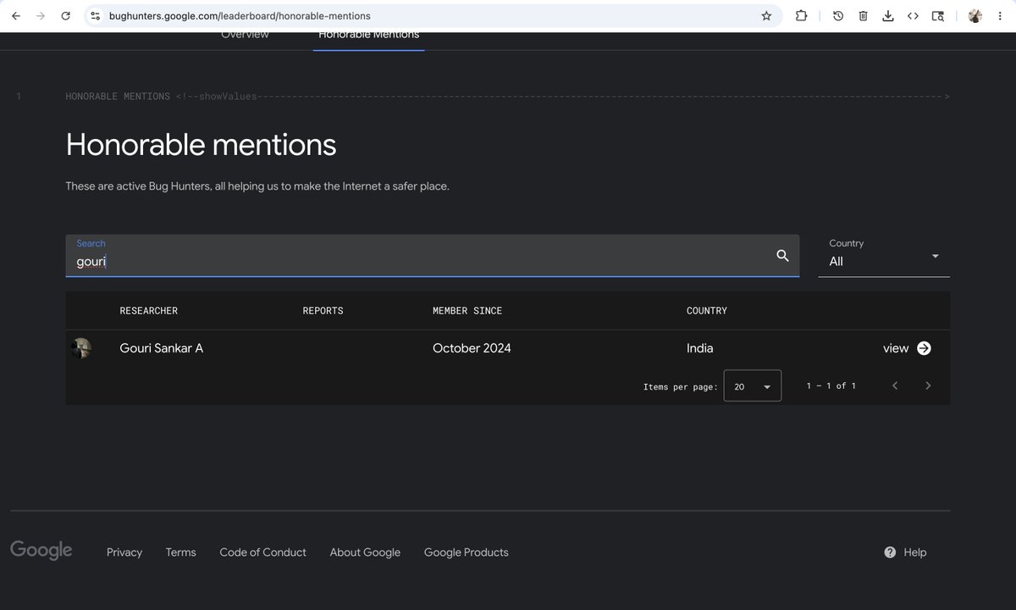Click the '1 – 1 of 1' pagination text

pyautogui.click(x=831, y=385)
